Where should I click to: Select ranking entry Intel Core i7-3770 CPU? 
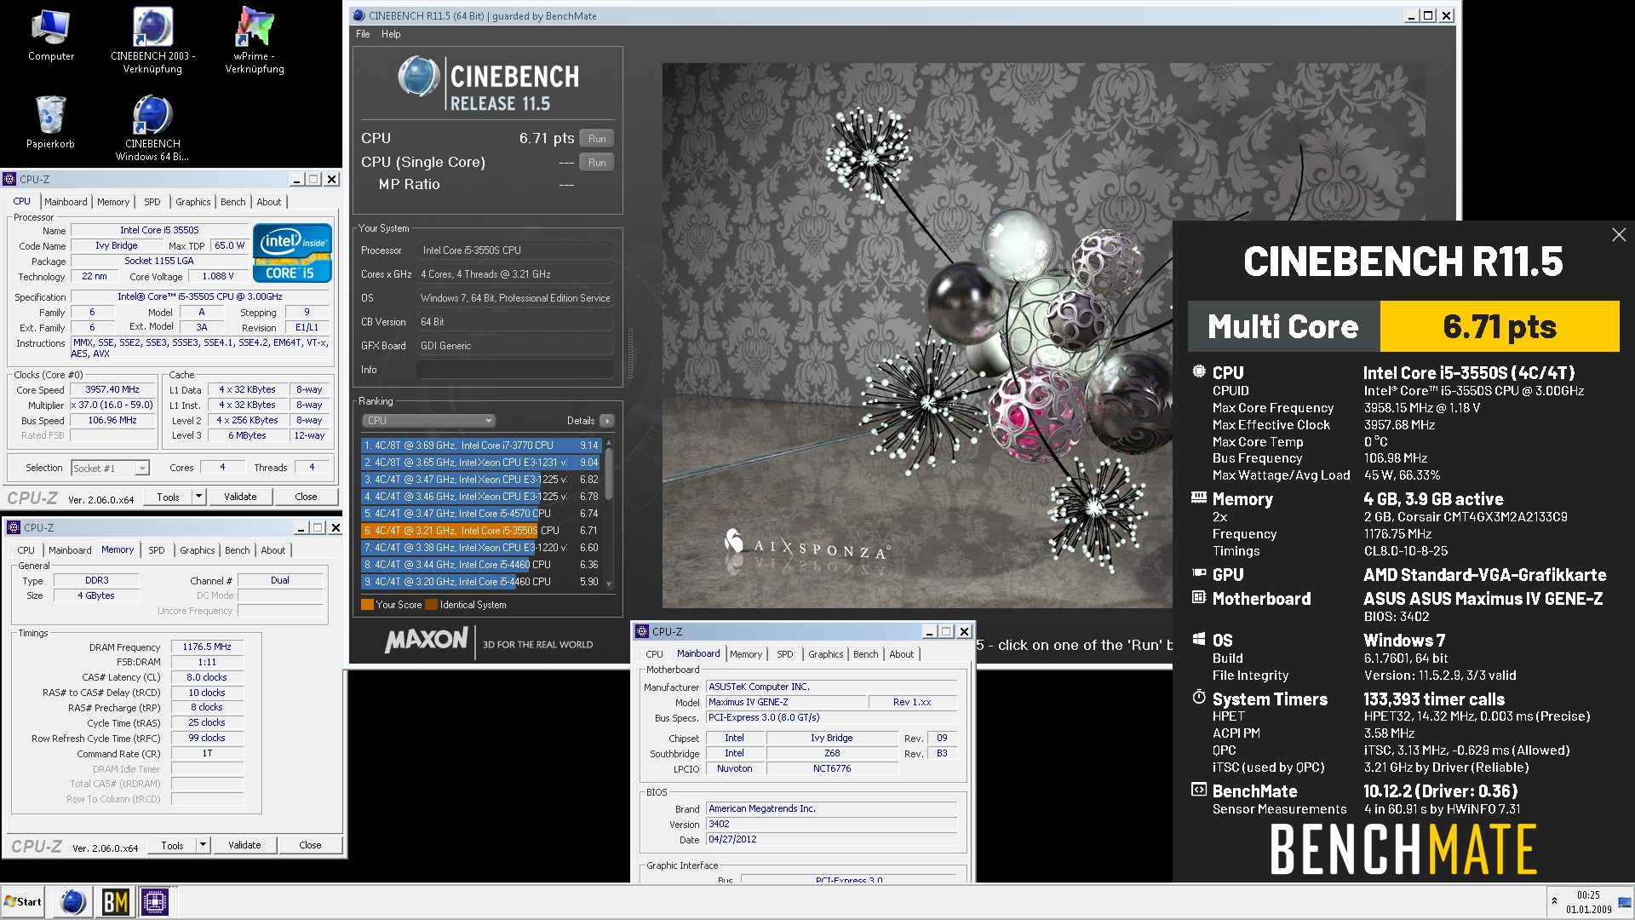[481, 446]
